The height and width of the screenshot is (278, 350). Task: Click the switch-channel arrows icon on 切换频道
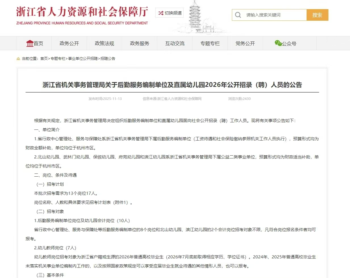[x=160, y=12]
